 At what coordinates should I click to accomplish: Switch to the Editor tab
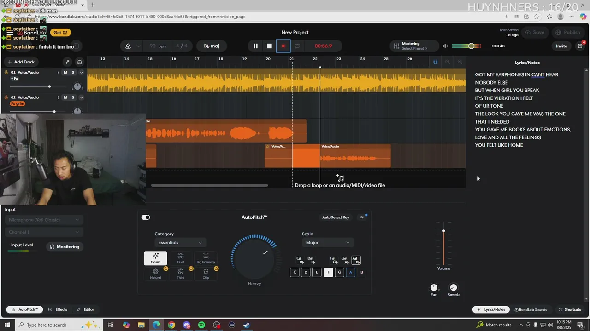(85, 309)
